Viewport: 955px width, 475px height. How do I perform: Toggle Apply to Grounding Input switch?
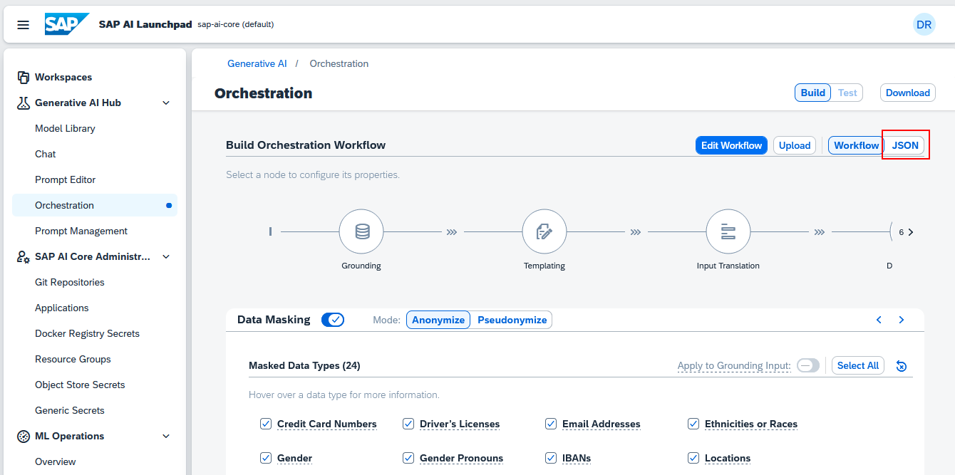click(808, 365)
